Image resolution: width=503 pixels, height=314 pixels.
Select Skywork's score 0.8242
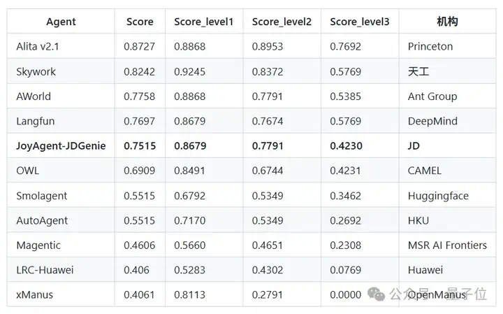tap(139, 71)
